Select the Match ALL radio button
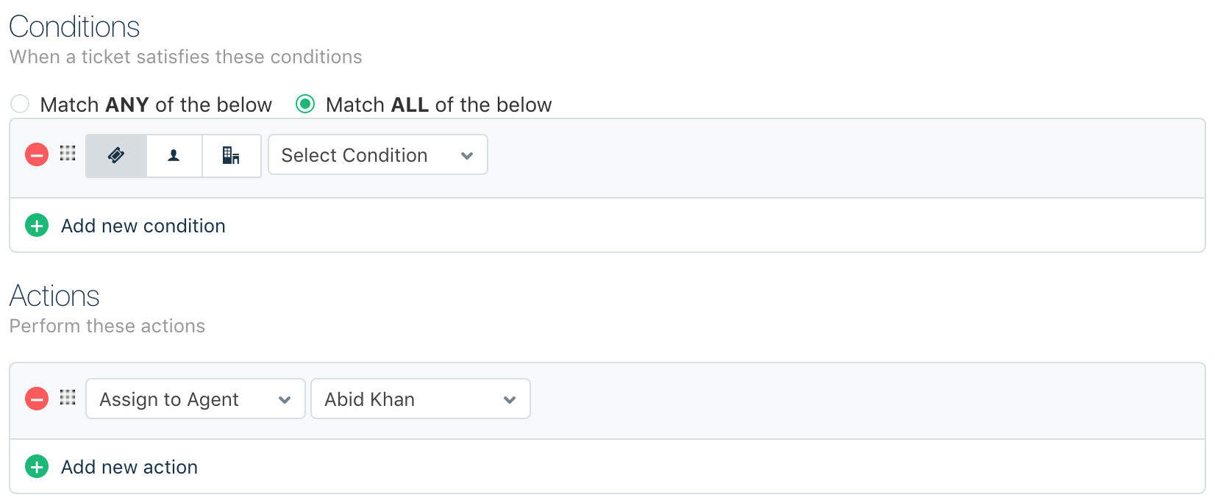Viewport: 1215px width, 503px height. pyautogui.click(x=305, y=104)
